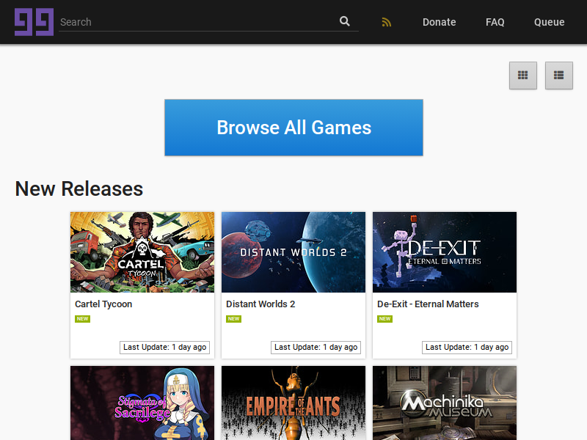587x440 pixels.
Task: Click the Cartel Tycoon title link
Action: point(103,304)
